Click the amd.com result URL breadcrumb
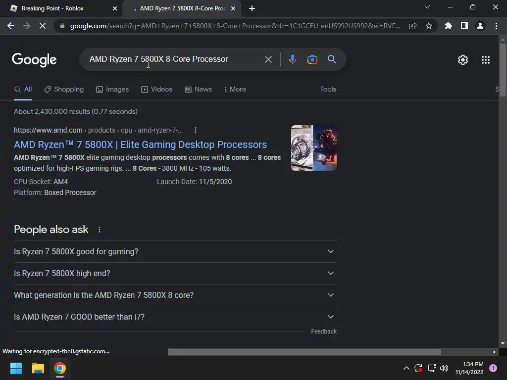507x380 pixels. 99,130
